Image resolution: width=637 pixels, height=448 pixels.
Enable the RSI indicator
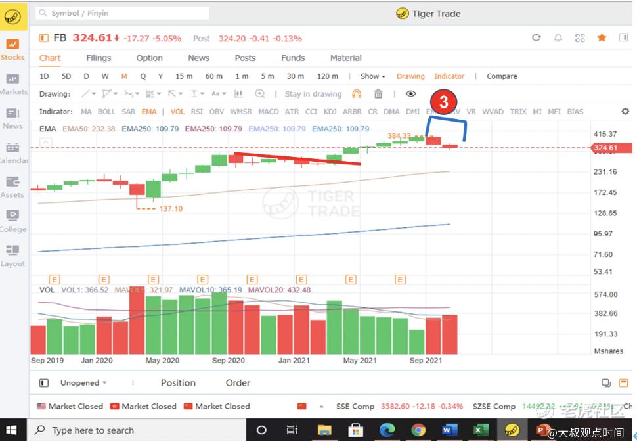pos(197,112)
